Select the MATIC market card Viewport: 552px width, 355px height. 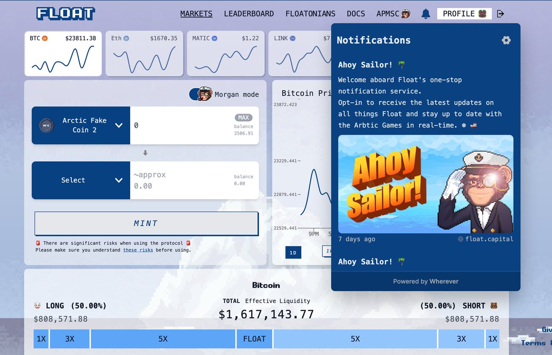(226, 53)
